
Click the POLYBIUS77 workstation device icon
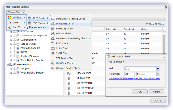69,74
